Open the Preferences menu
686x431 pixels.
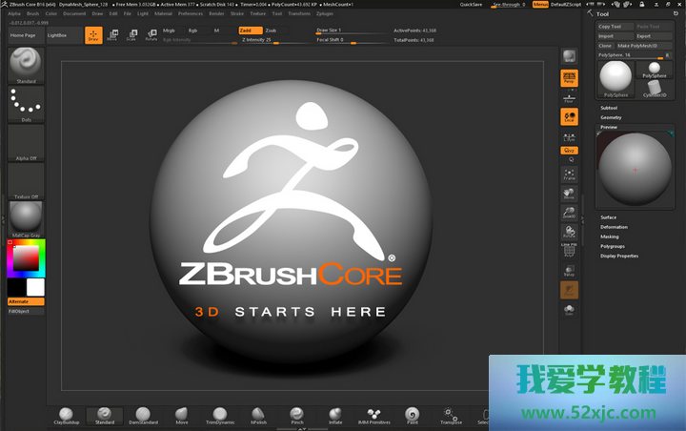(x=191, y=14)
